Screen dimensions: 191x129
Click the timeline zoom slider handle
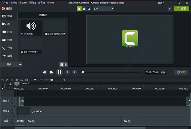52,80
